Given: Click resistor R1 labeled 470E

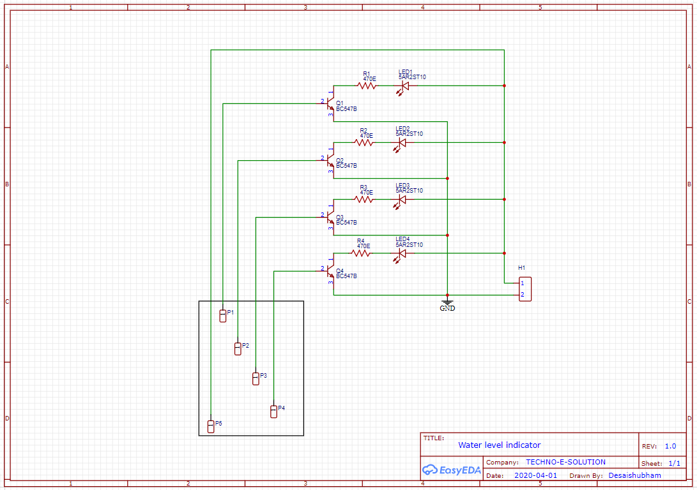Looking at the screenshot, I should point(367,85).
